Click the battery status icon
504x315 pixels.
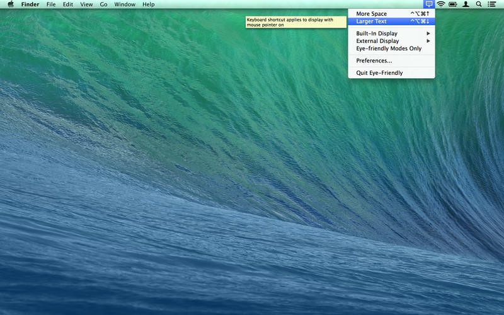pos(453,4)
